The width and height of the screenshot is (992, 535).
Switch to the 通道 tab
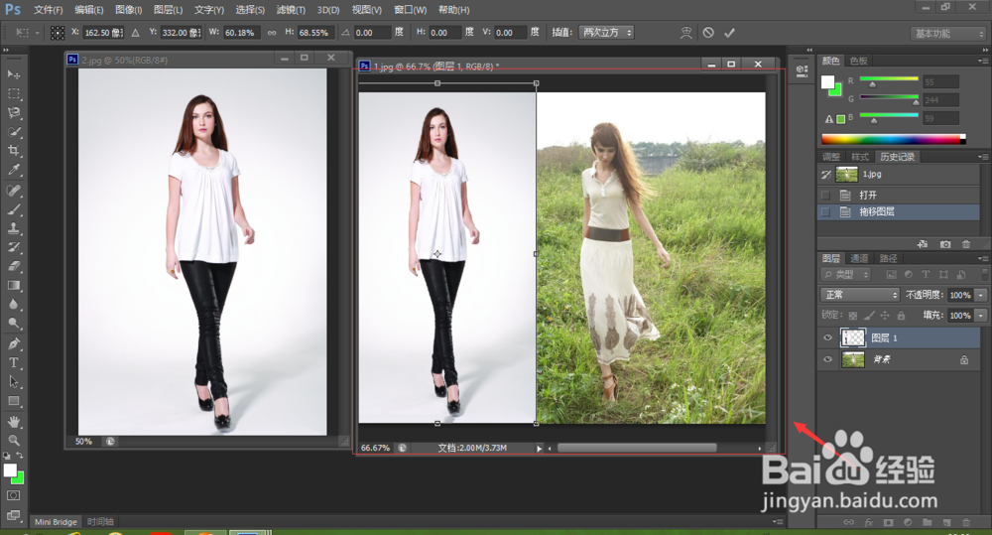pos(859,258)
